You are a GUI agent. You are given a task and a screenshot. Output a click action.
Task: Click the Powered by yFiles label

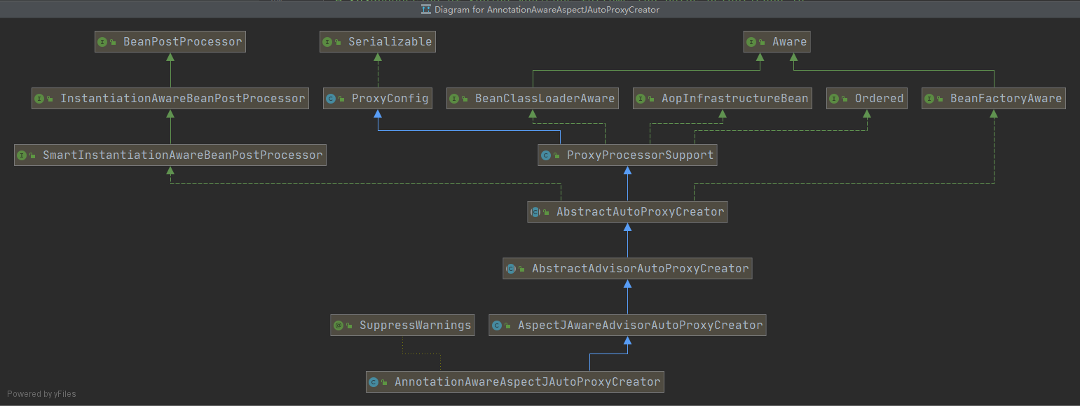[x=41, y=394]
